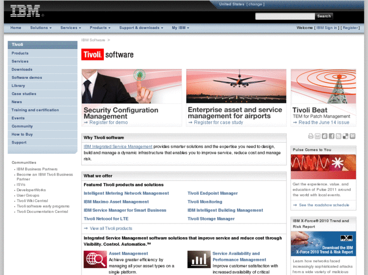368x275 pixels.
Task: Click the airplane airport banner image
Action: point(236,86)
